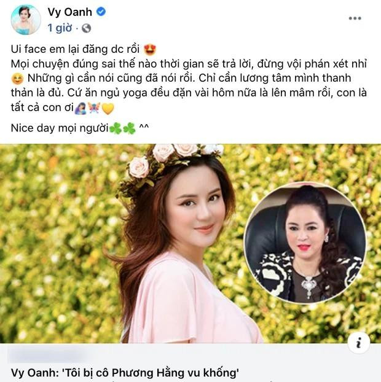Image resolution: width=381 pixels, height=382 pixels.
Task: Click the circular inset photo of woman
Action: (x=305, y=243)
